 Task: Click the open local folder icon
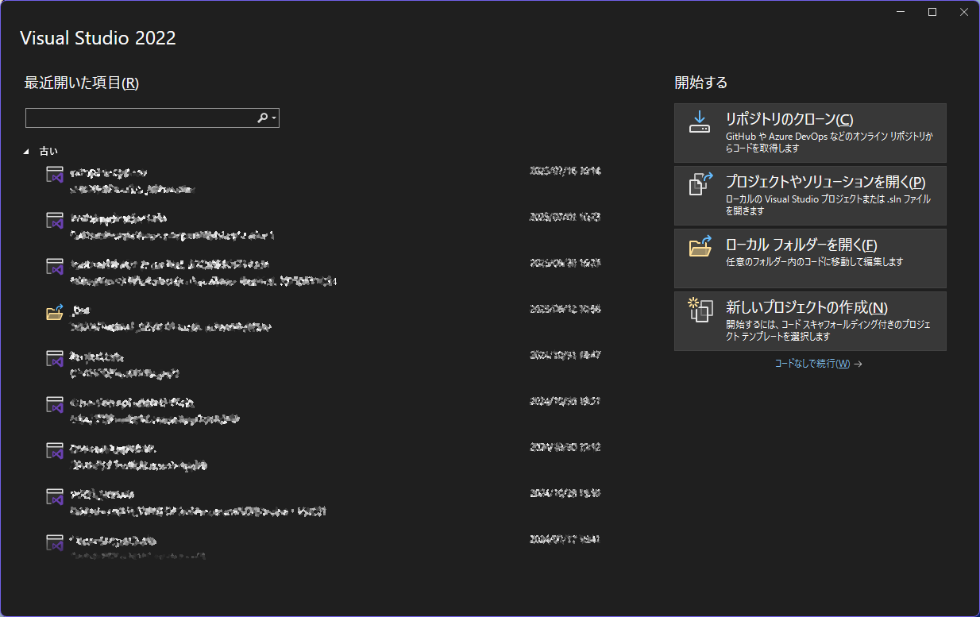(x=699, y=247)
